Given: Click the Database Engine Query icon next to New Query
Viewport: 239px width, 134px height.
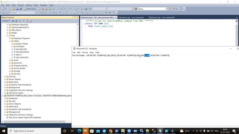Looking at the screenshot, I should 39,9.
